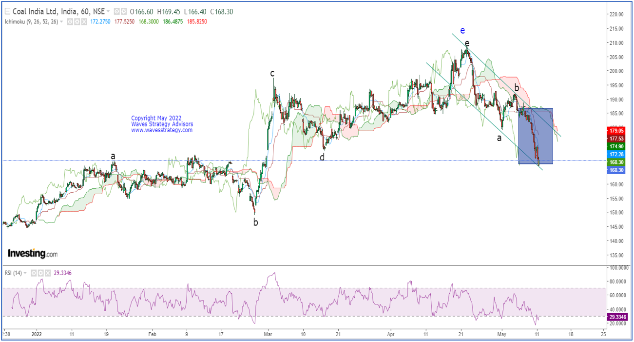Click the 2022 label on time axis

[x=37, y=335]
